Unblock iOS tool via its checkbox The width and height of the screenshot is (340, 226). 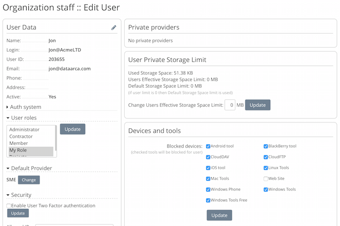click(x=208, y=168)
